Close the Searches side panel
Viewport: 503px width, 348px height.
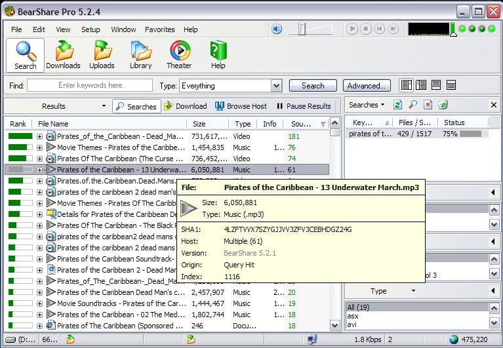(x=494, y=105)
